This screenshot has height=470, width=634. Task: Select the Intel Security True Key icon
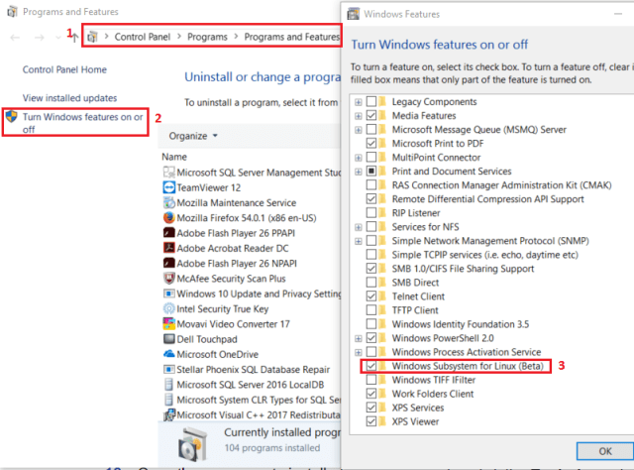[x=168, y=308]
